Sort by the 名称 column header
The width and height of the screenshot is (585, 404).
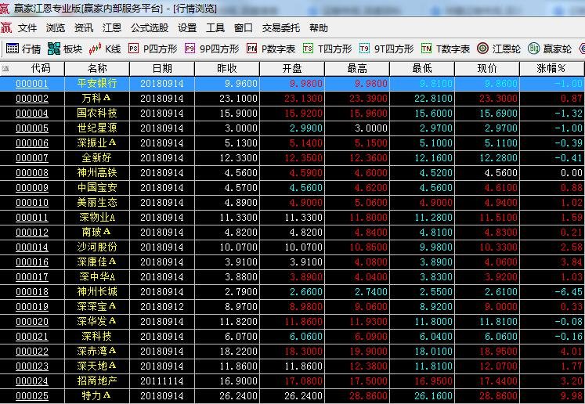[x=97, y=69]
